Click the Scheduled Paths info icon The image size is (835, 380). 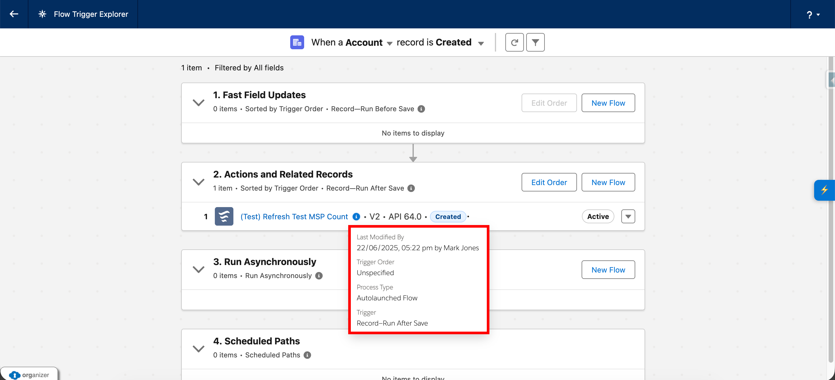point(307,355)
